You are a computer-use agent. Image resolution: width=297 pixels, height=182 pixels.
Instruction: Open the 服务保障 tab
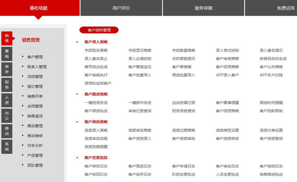pos(203,8)
